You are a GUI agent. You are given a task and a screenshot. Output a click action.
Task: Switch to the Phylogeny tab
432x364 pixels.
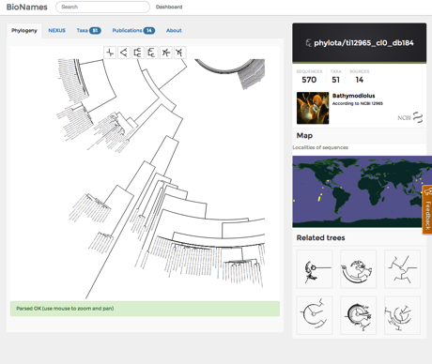(24, 31)
